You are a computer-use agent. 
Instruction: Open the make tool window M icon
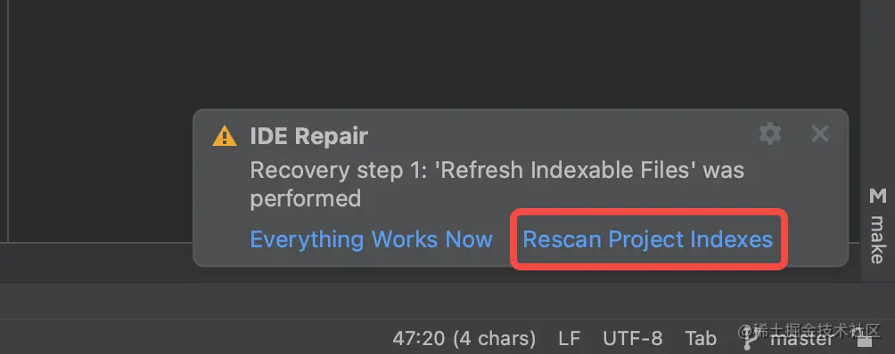click(x=878, y=197)
